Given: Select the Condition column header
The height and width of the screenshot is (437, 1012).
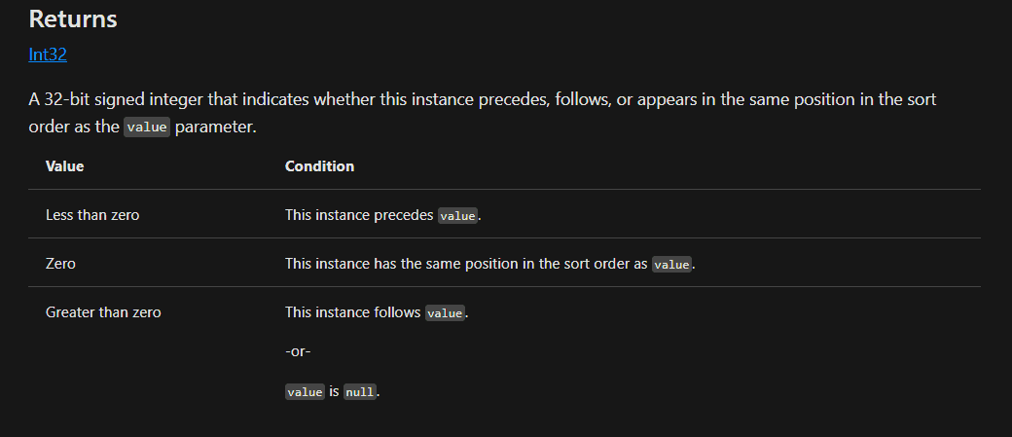Looking at the screenshot, I should [319, 165].
